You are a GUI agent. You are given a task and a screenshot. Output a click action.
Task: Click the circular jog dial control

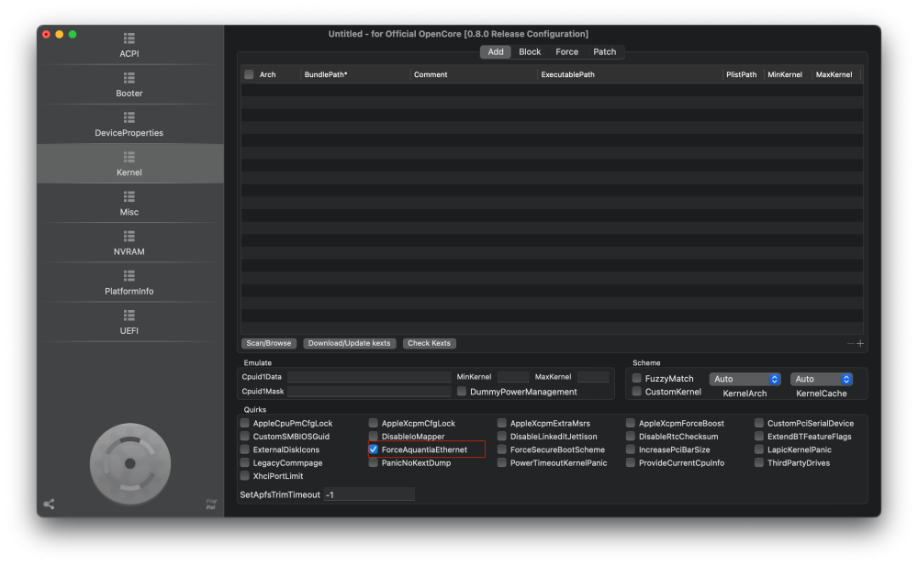pos(130,463)
